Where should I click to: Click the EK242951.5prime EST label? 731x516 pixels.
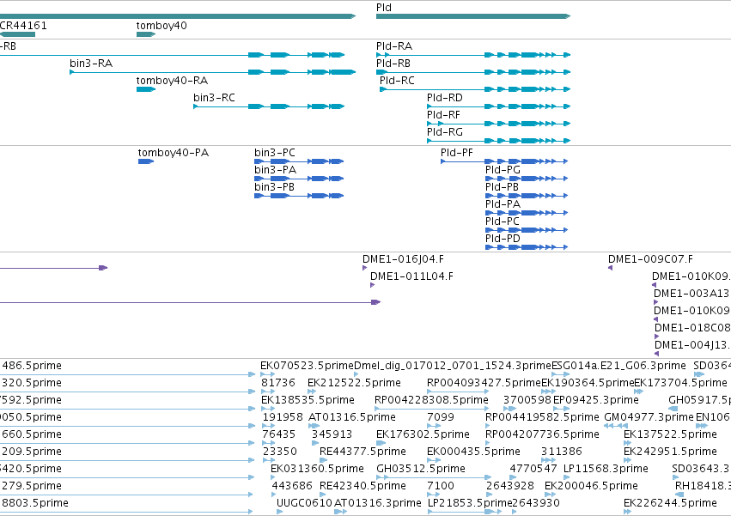(670, 452)
